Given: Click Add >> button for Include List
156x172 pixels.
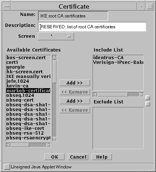Looking at the screenshot, I should [x=75, y=83].
